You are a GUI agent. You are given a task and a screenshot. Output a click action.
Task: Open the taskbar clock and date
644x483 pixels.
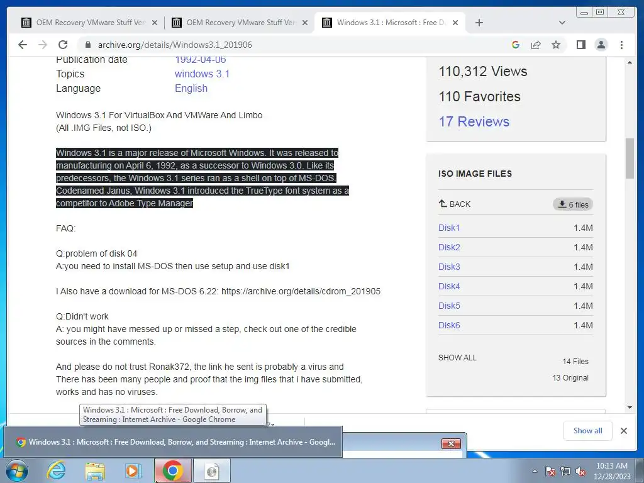point(612,471)
